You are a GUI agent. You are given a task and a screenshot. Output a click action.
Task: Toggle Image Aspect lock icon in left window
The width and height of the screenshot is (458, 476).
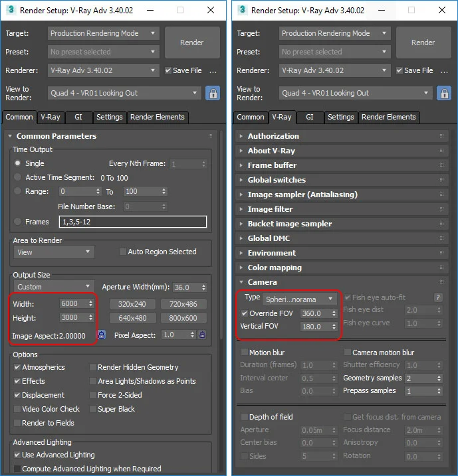coord(102,335)
